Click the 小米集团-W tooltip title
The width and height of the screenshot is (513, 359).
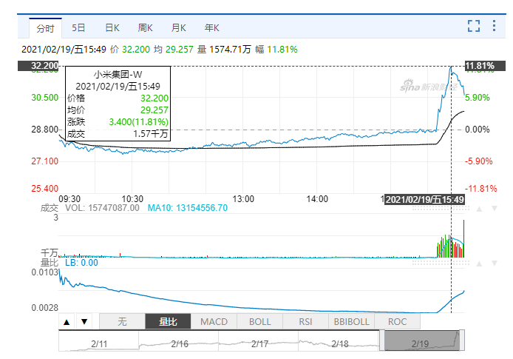tap(118, 75)
